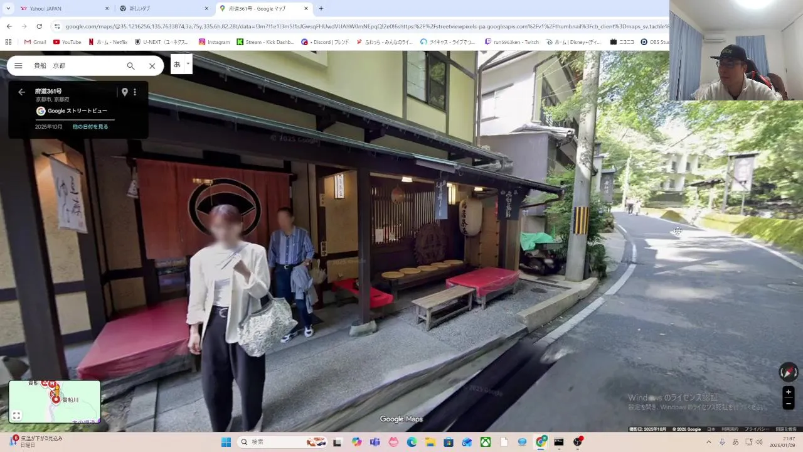Image resolution: width=803 pixels, height=452 pixels.
Task: Open the Google Maps hamburger menu
Action: click(18, 66)
